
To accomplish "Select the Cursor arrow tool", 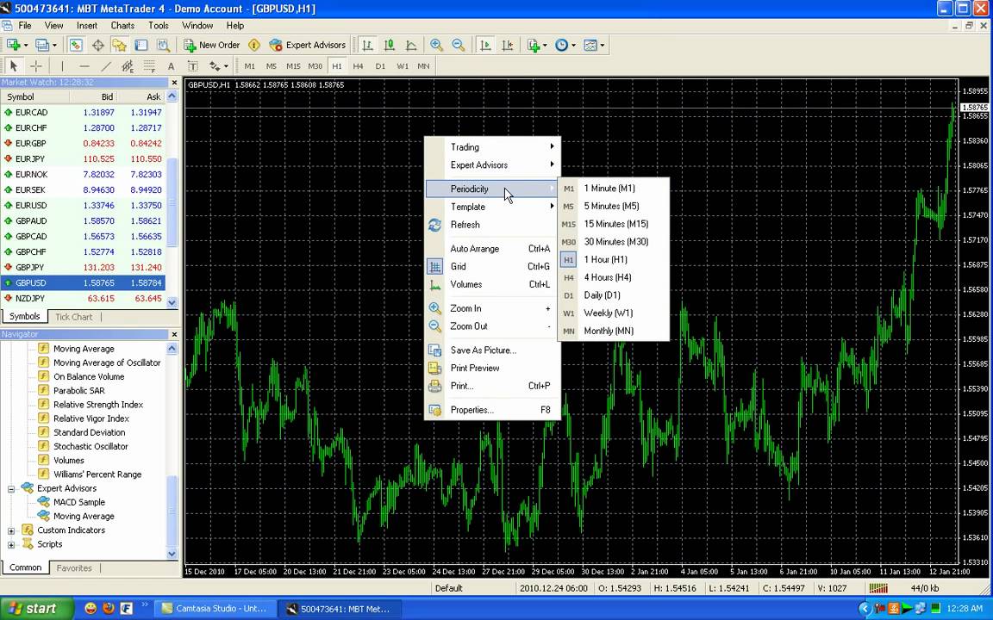I will coord(14,65).
